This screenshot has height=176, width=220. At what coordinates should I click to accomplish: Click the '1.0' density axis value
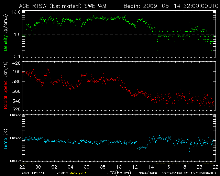(17, 34)
